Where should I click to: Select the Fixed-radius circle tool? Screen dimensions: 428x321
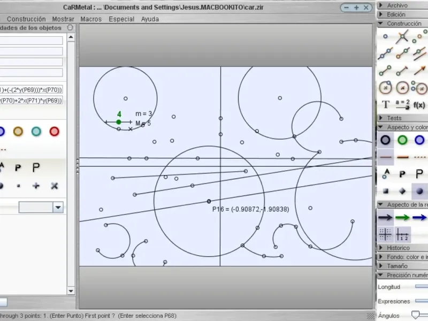[402, 88]
